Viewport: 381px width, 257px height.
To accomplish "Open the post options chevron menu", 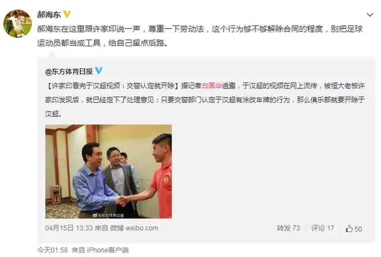I will tap(370, 15).
